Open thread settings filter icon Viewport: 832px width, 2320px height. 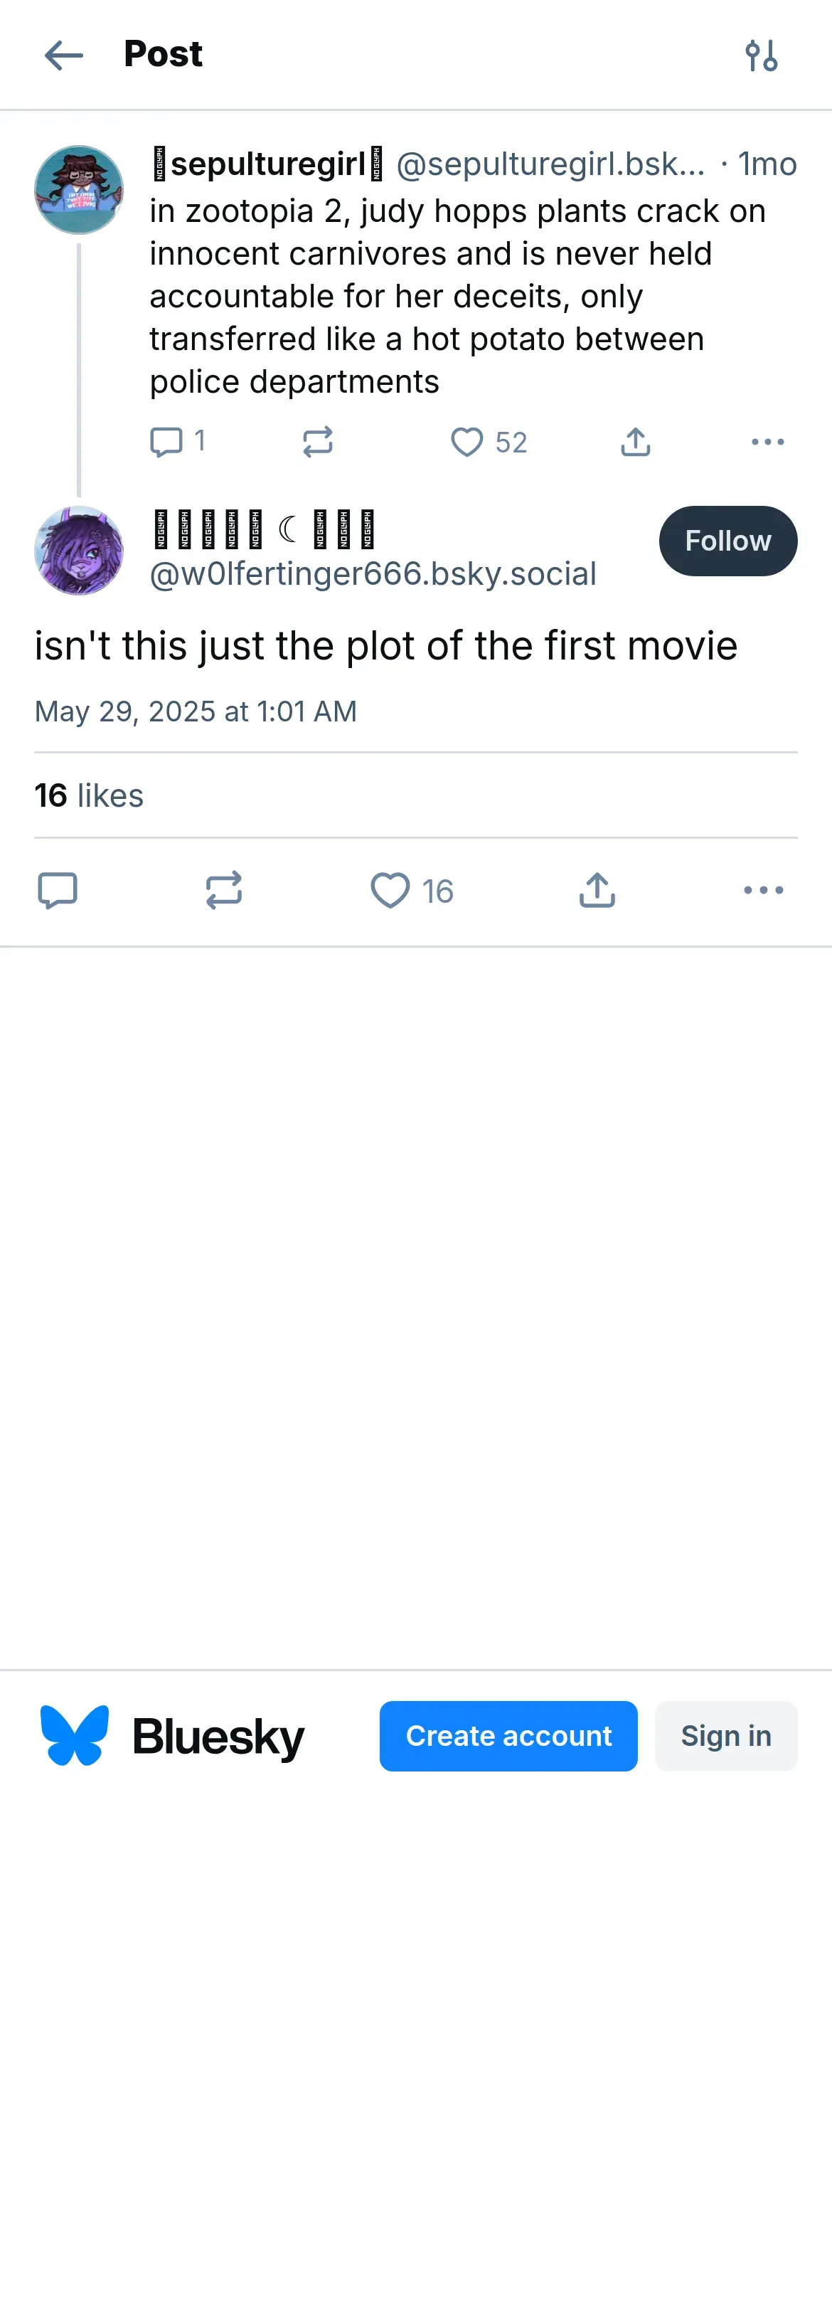pos(761,55)
